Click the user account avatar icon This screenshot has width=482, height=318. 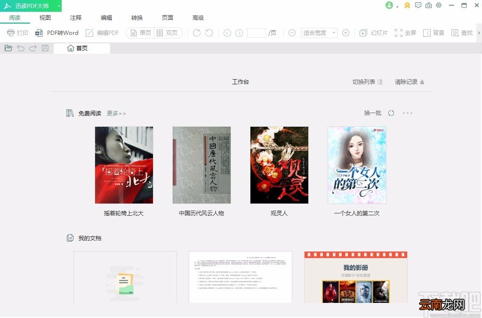(389, 5)
